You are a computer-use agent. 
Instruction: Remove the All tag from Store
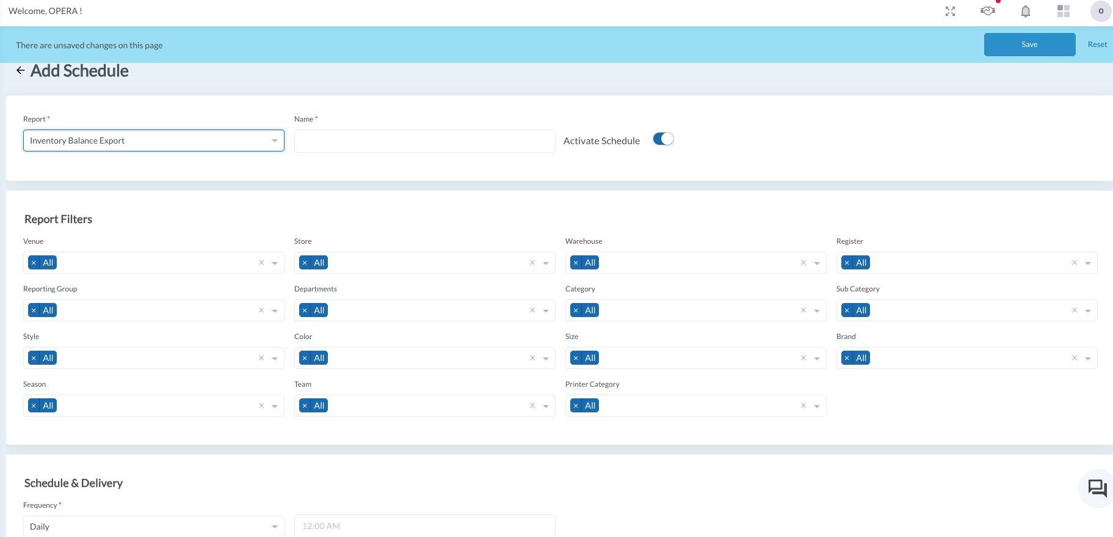tap(305, 263)
